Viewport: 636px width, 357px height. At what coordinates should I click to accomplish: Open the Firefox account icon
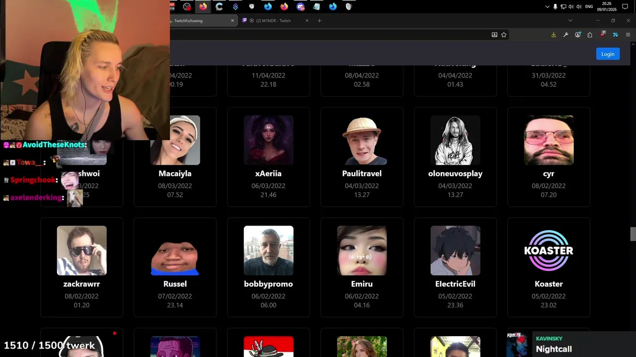[578, 35]
